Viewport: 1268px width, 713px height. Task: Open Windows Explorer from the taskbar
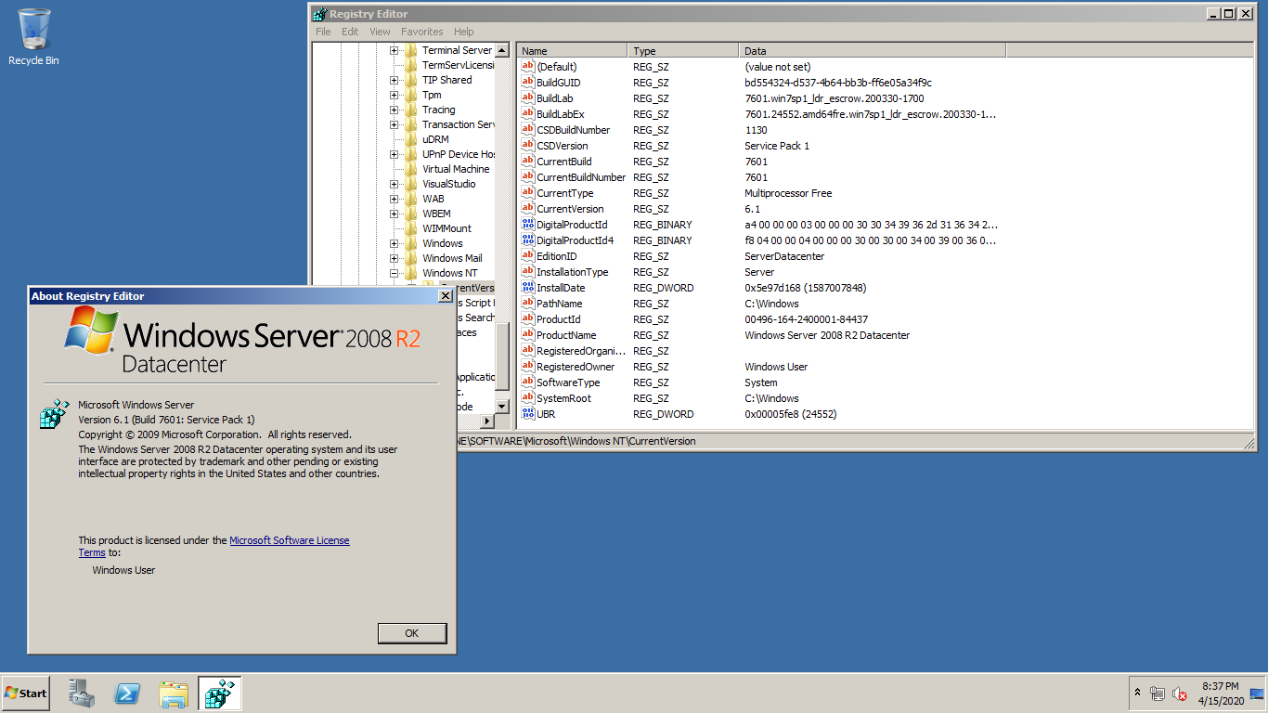tap(174, 693)
